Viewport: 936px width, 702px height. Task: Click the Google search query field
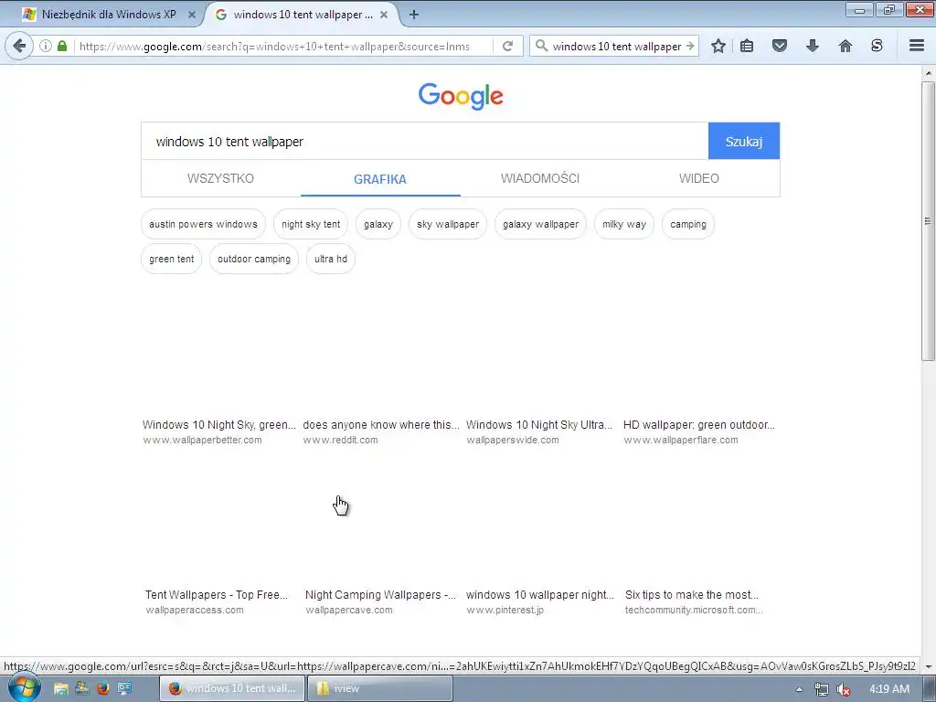425,142
